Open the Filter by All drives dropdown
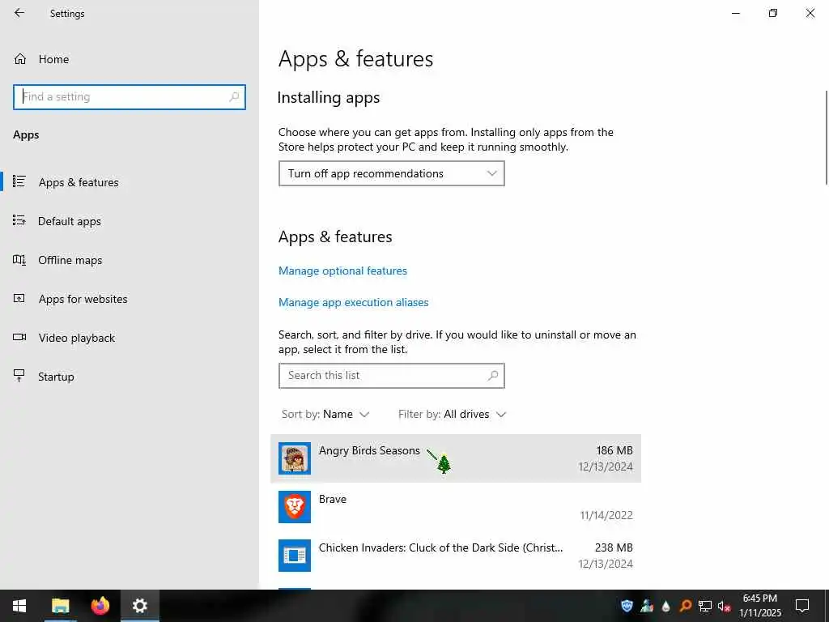The width and height of the screenshot is (829, 622). click(452, 414)
